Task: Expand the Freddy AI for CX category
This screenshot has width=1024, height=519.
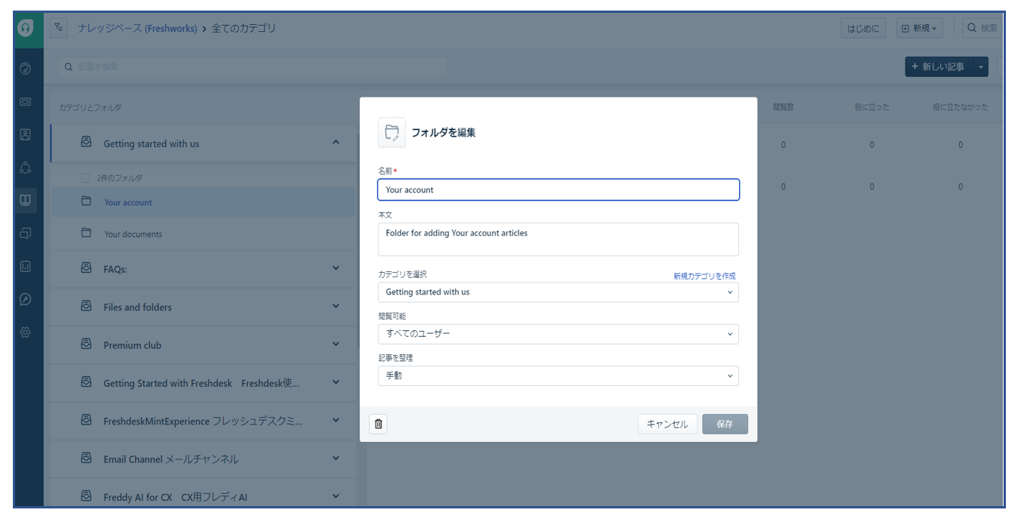Action: click(336, 496)
